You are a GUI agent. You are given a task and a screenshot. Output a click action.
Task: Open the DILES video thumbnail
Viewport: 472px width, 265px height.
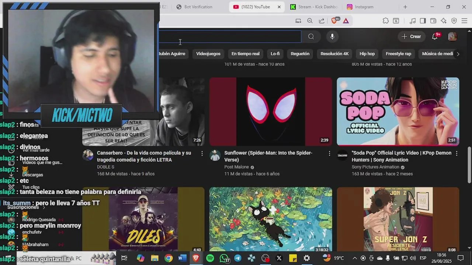[143, 219]
